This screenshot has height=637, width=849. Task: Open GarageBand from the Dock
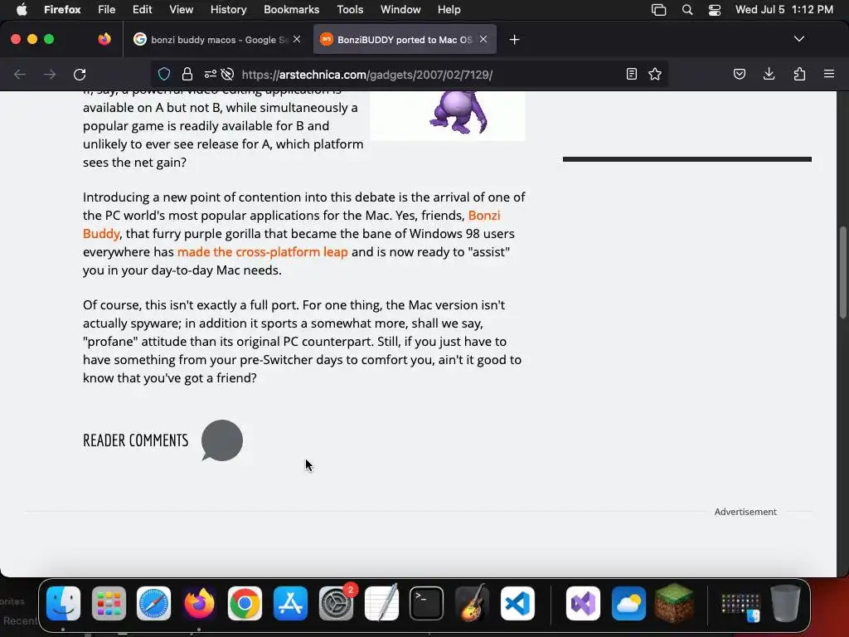[472, 604]
